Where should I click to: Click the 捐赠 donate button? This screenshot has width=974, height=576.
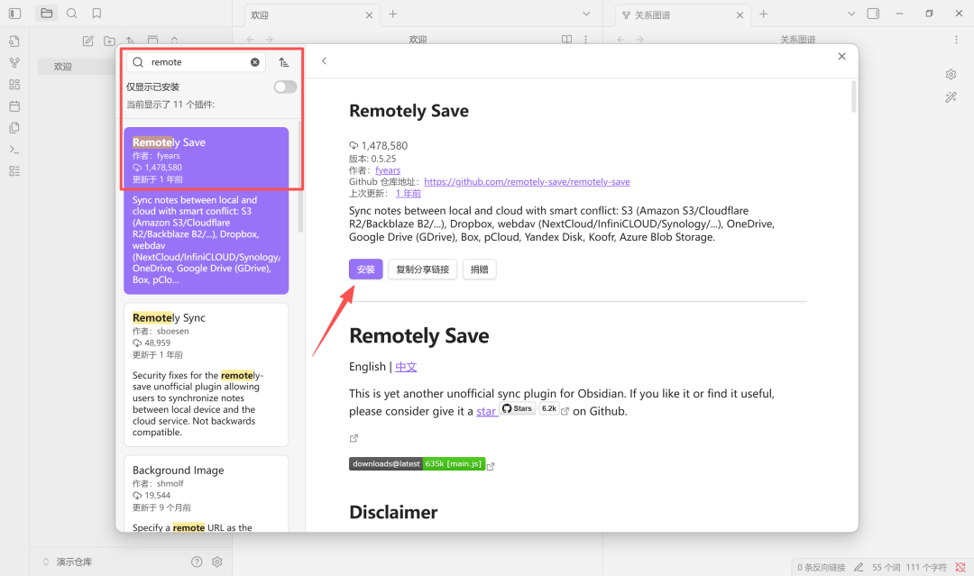[479, 270]
